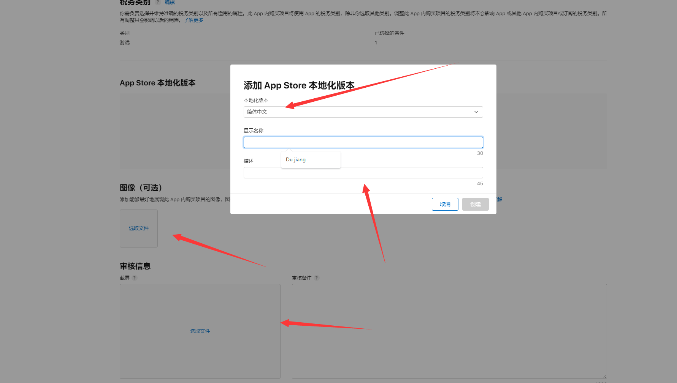Click the 已选择的条件 column header
Viewport: 677px width, 383px height.
[390, 33]
